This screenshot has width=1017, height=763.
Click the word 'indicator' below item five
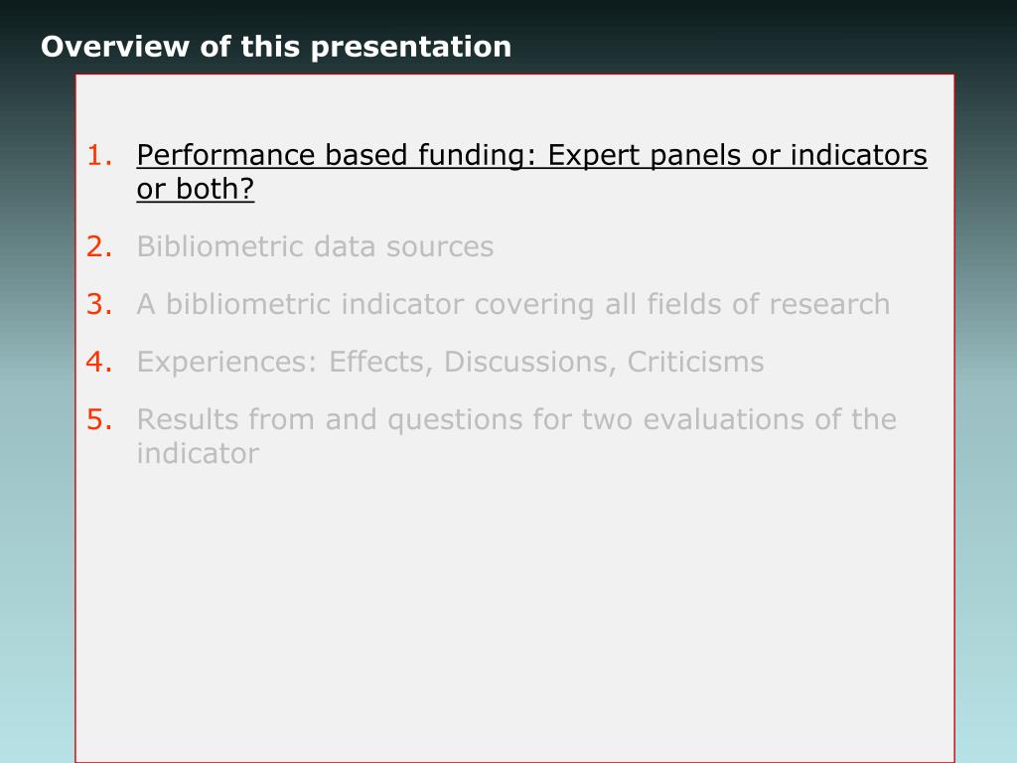[x=198, y=453]
